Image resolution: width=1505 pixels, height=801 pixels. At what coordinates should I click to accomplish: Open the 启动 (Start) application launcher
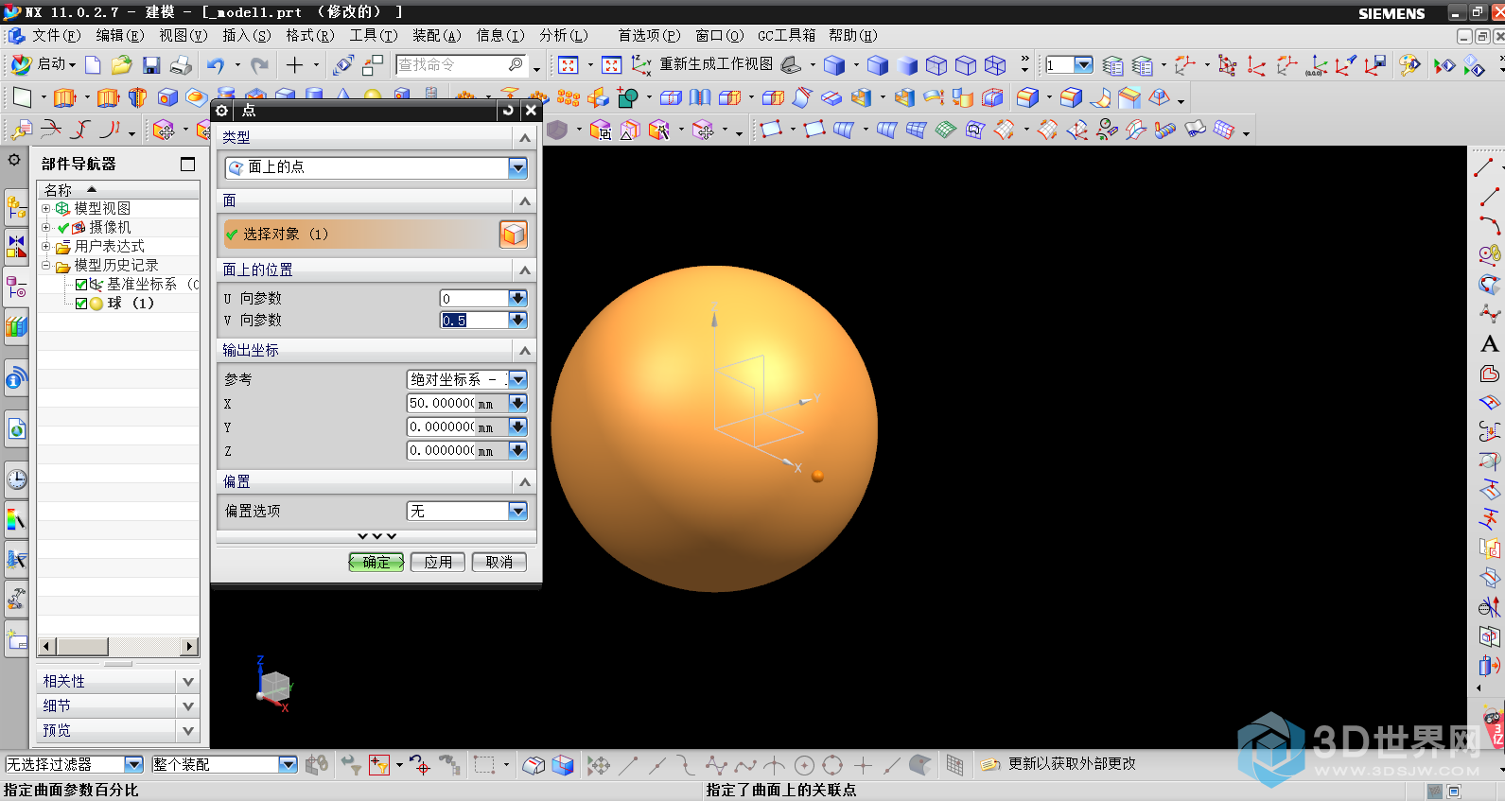coord(44,64)
